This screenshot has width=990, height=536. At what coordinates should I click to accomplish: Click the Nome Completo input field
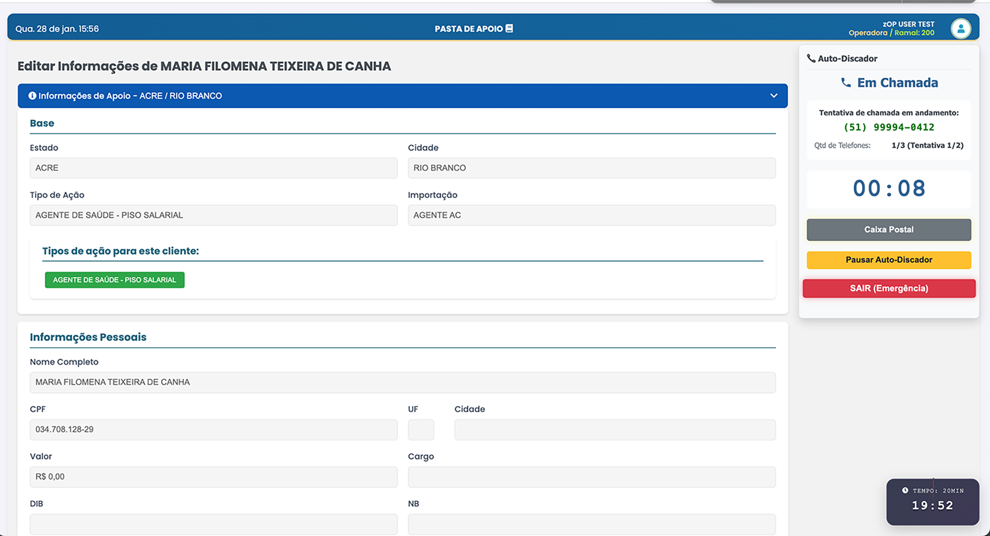pos(402,382)
